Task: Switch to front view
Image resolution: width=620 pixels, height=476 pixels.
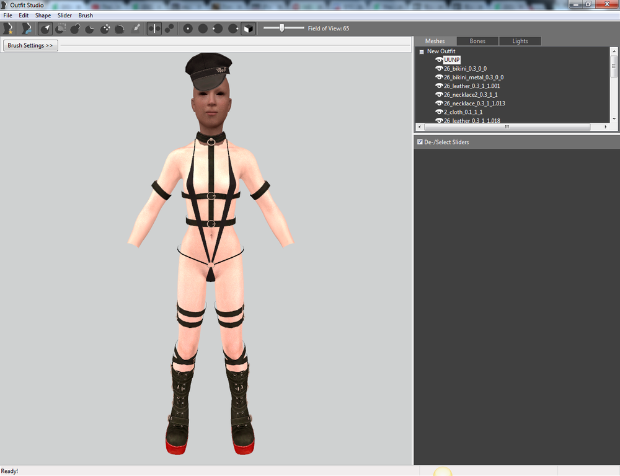Action: (188, 29)
